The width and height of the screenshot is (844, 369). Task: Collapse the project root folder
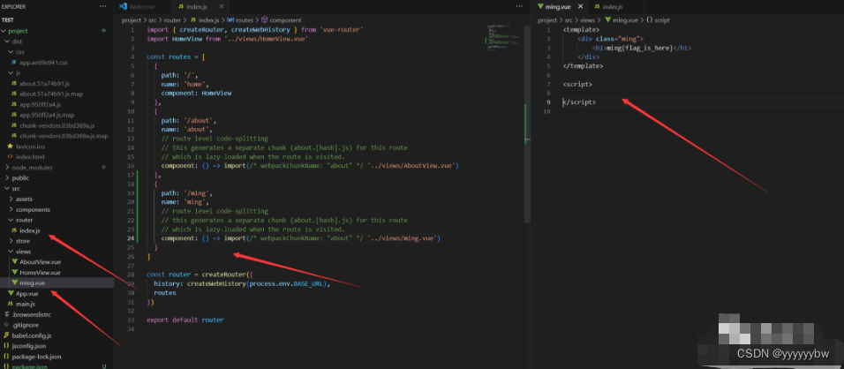pyautogui.click(x=4, y=31)
